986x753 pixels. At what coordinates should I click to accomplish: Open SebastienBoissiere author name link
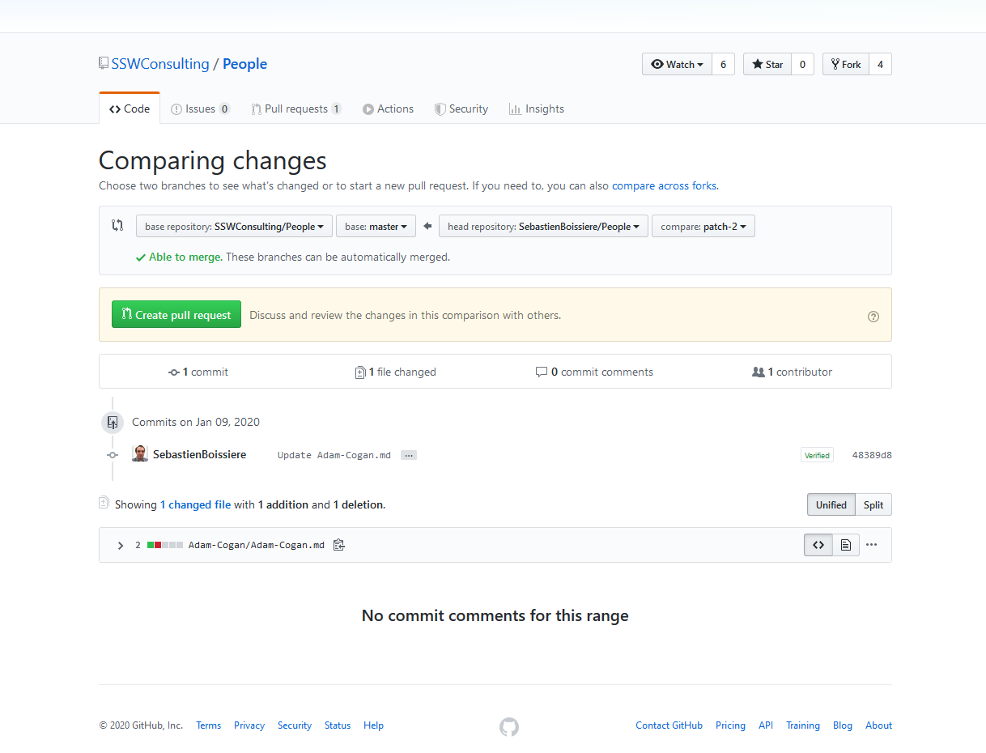coord(199,454)
